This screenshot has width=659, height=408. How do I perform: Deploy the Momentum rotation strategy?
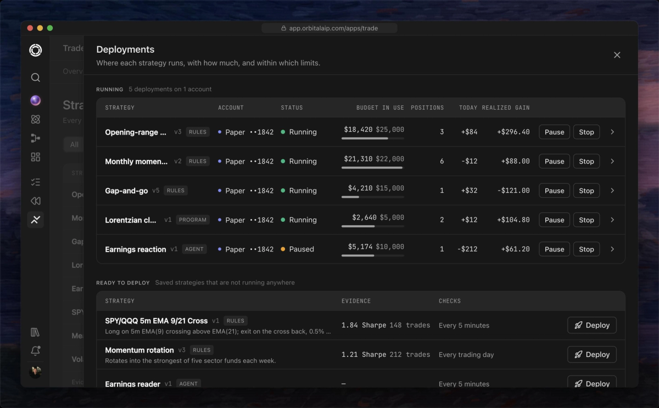[592, 354]
